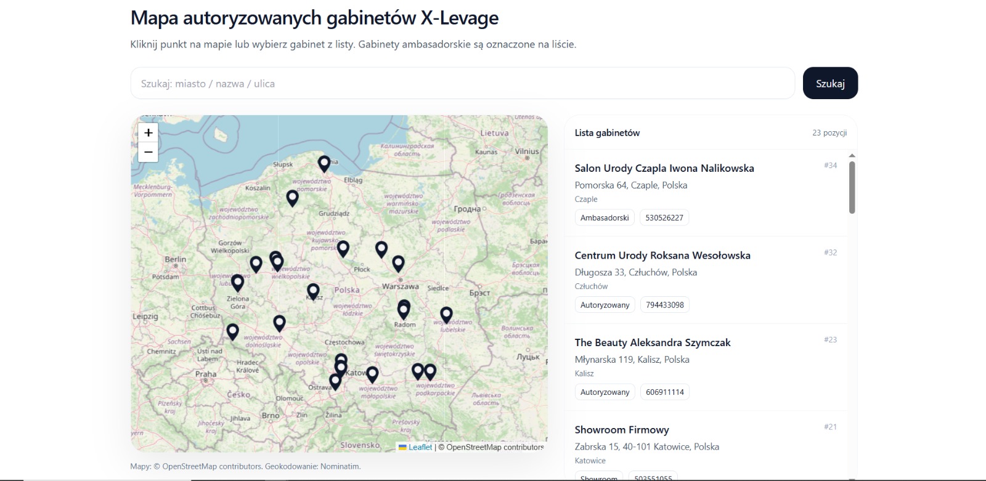
Task: Select the map pin north of Elbląg
Action: 324,163
